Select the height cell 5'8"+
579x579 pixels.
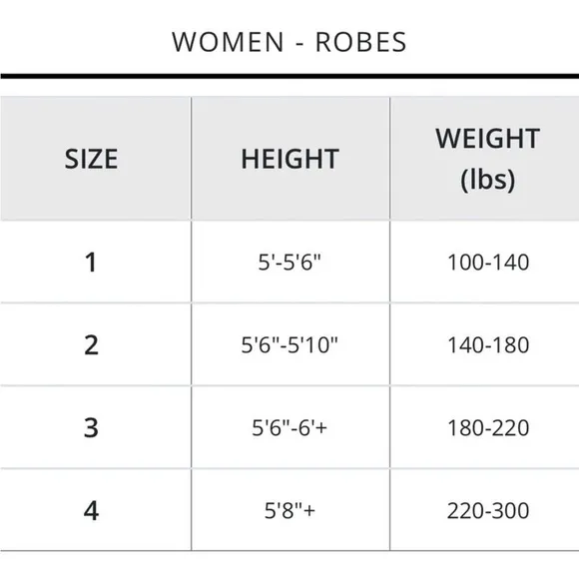[289, 511]
